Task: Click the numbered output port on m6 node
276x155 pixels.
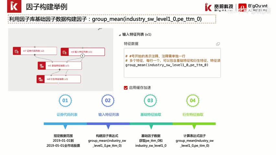Action: [x=83, y=56]
